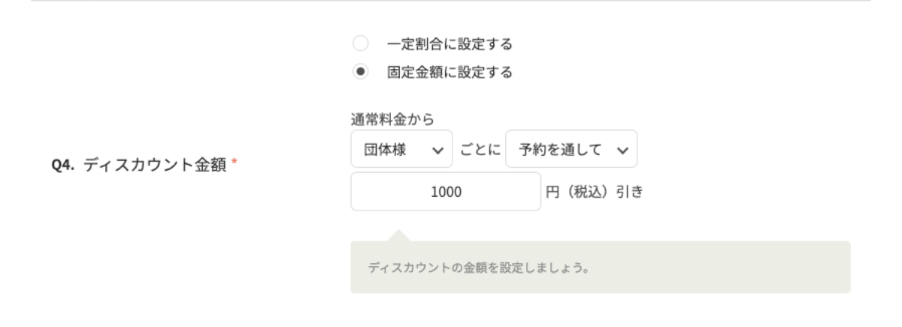902x327 pixels.
Task: Click the 円（税込）引き unit text
Action: (594, 191)
